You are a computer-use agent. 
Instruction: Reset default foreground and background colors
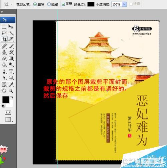tap(3, 106)
